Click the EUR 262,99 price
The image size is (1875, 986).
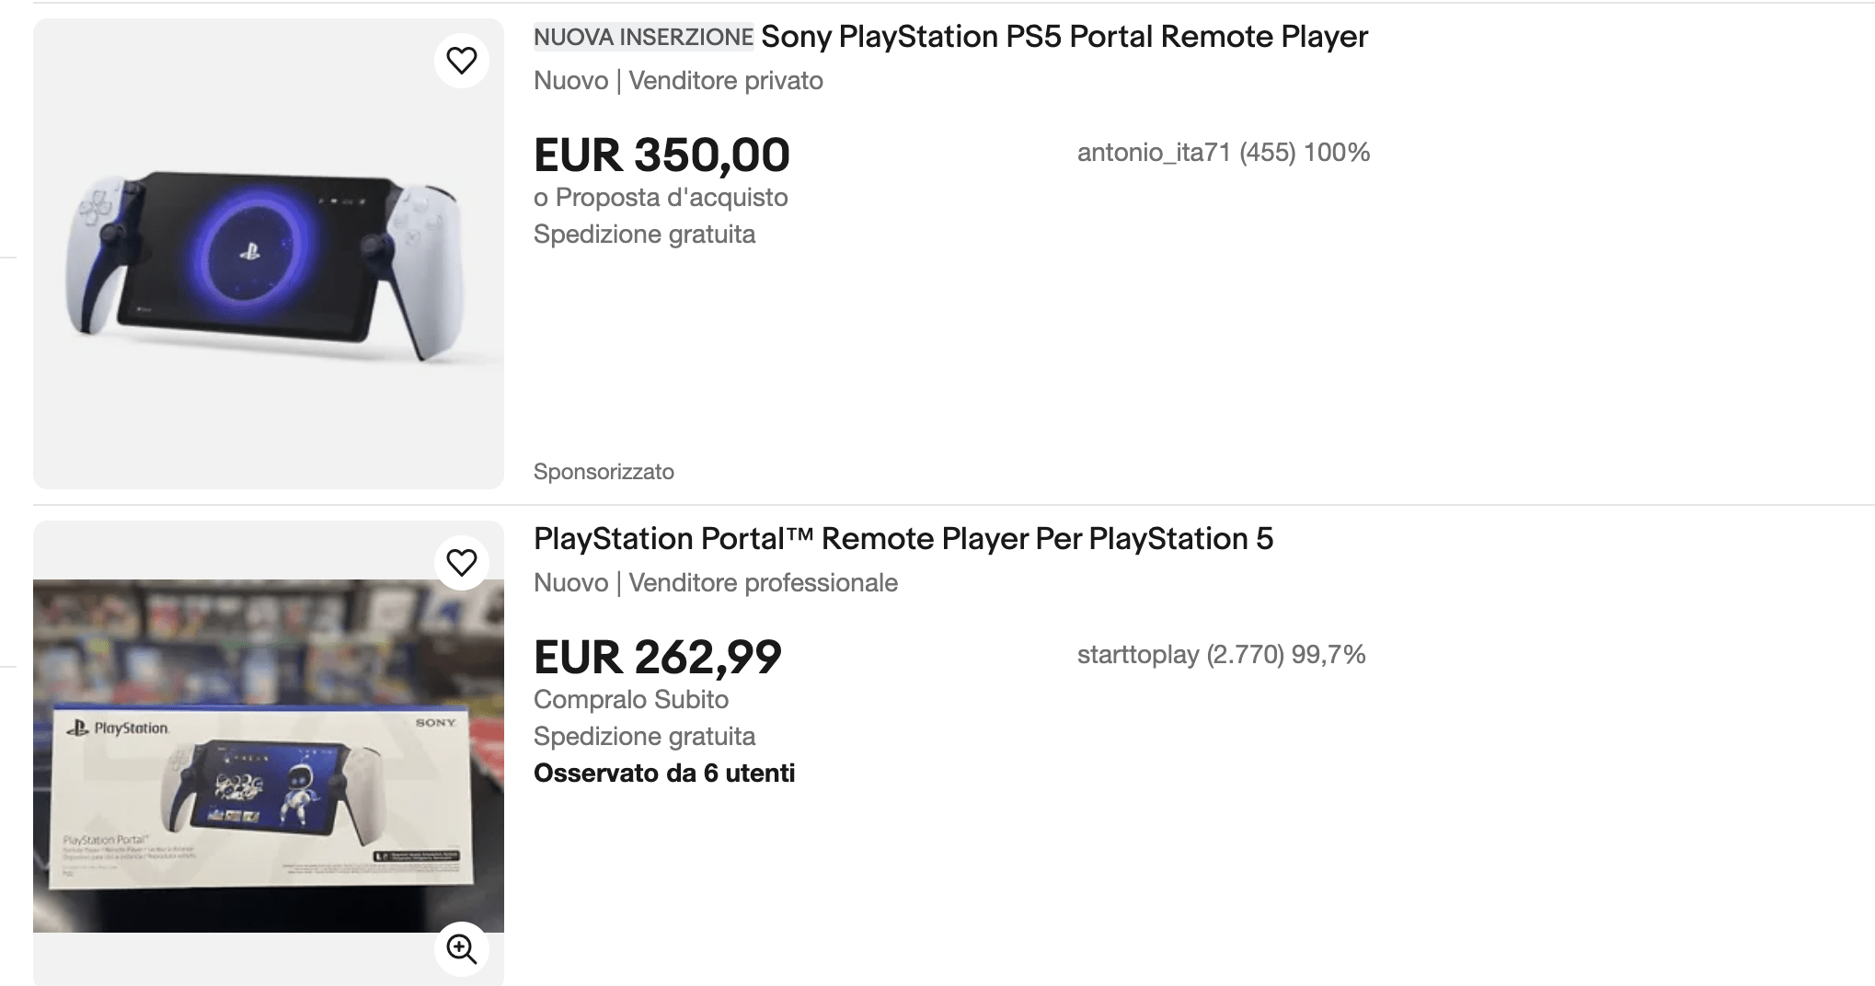(657, 657)
